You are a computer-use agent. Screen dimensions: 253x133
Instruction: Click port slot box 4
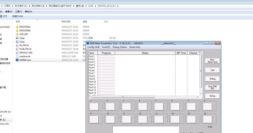tap(143, 107)
